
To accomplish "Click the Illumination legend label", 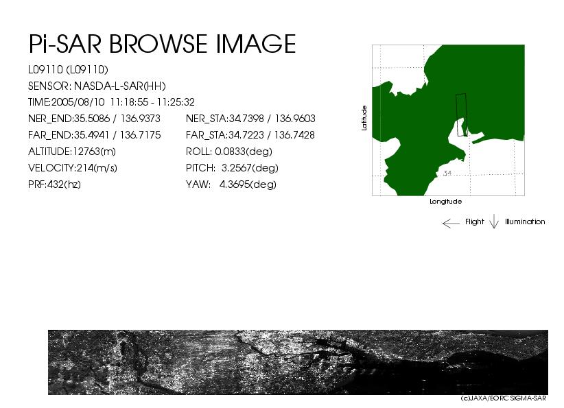I will pos(525,221).
